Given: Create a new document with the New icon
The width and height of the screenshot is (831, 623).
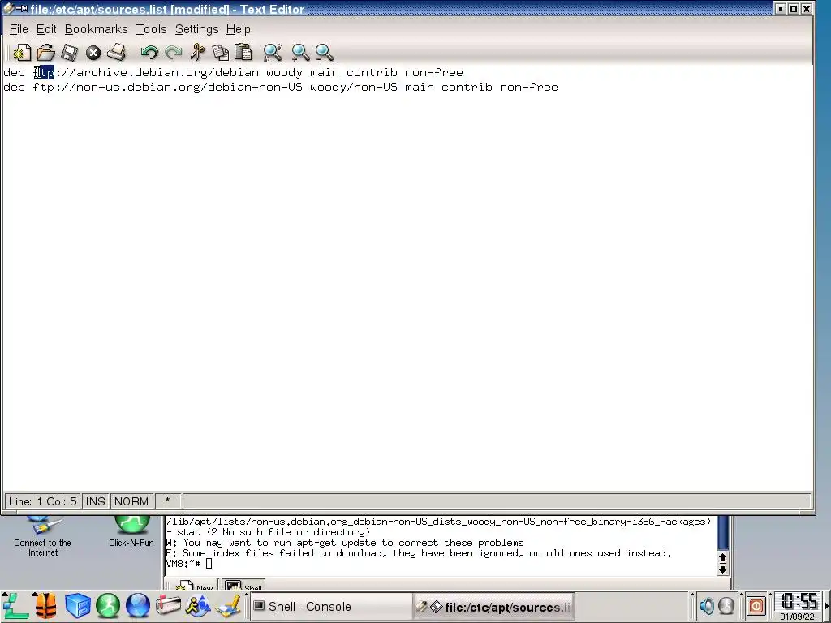Looking at the screenshot, I should [22, 53].
